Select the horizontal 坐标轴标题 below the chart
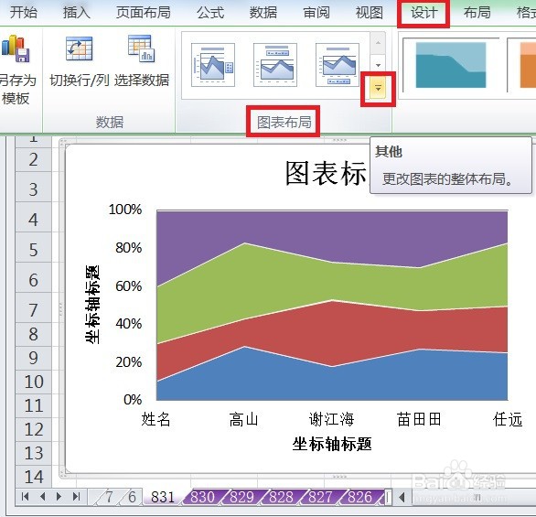Image resolution: width=536 pixels, height=517 pixels. coord(332,444)
